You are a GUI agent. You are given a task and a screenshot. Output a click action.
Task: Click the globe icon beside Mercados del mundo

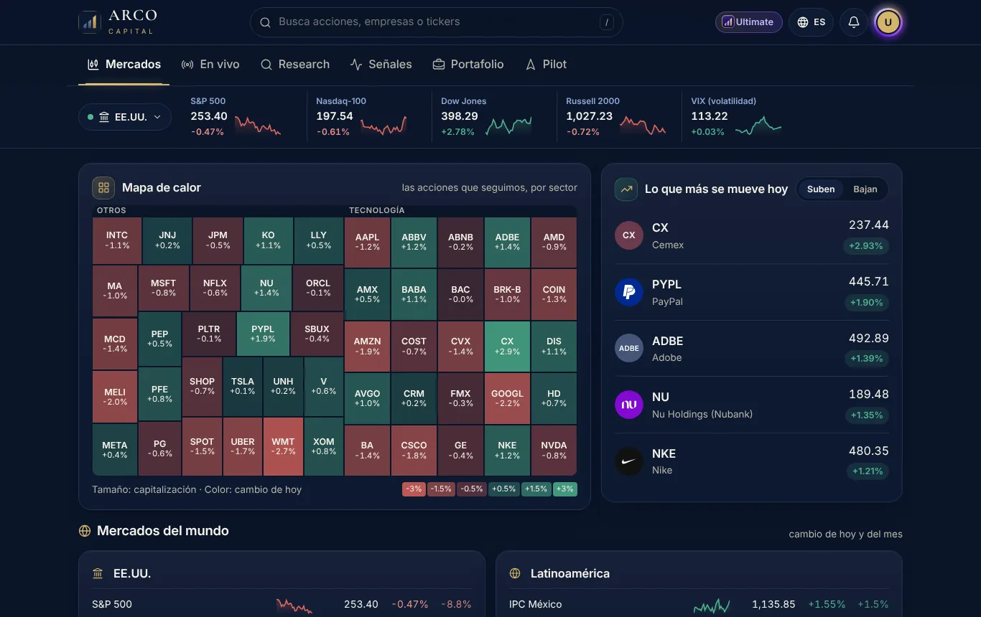85,531
